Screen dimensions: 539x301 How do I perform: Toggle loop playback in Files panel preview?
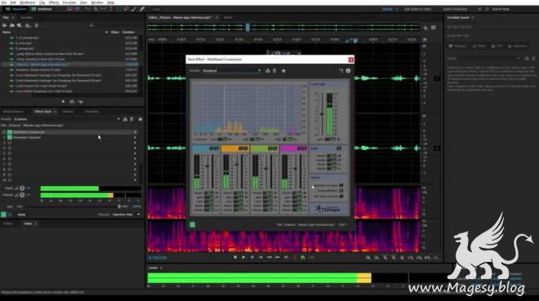[72, 102]
